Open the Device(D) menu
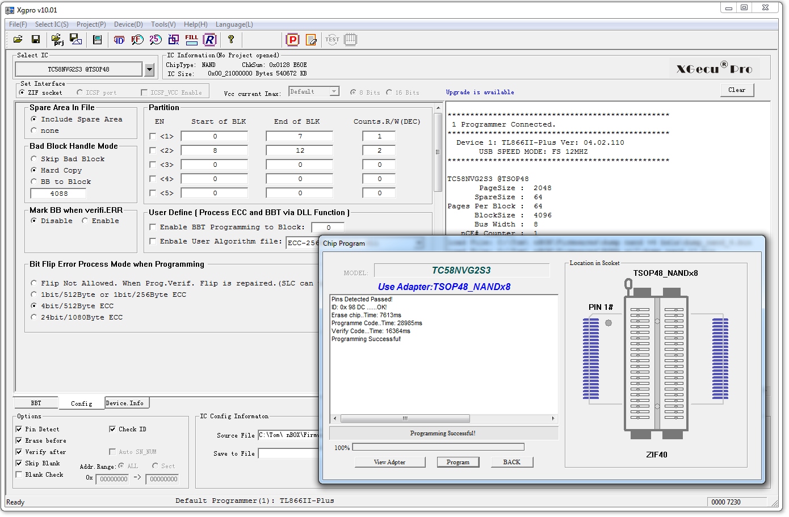 tap(128, 24)
